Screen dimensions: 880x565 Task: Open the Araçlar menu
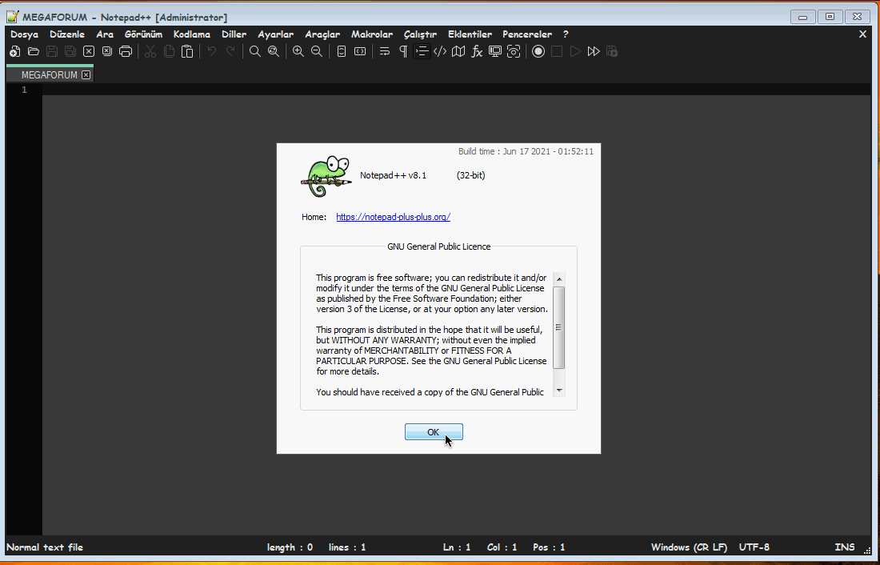322,34
